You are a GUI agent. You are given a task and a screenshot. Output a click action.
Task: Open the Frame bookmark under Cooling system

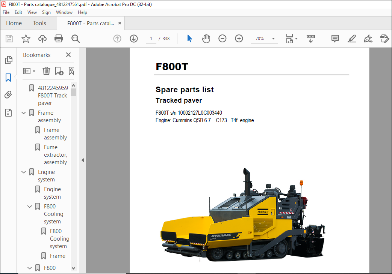58,256
